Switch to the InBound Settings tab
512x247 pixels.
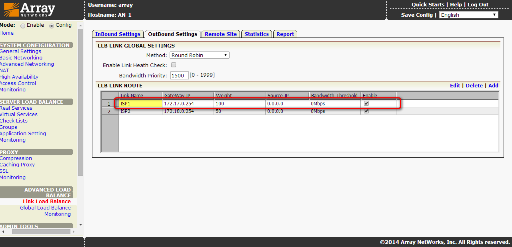coord(118,34)
